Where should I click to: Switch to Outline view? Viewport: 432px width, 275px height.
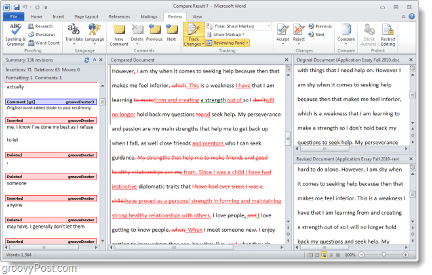click(331, 255)
